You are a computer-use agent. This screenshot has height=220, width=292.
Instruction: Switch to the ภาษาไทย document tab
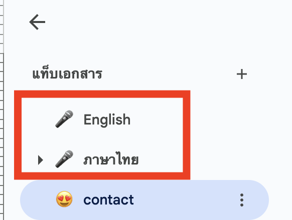[111, 159]
